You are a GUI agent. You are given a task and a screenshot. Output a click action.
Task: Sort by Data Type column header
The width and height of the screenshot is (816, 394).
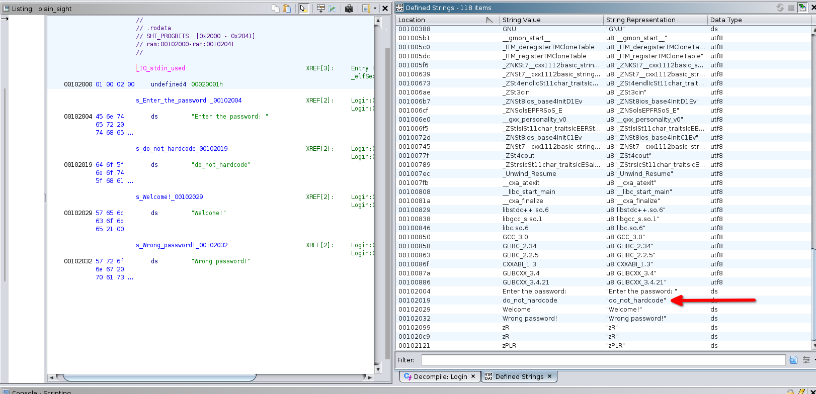[x=759, y=20]
